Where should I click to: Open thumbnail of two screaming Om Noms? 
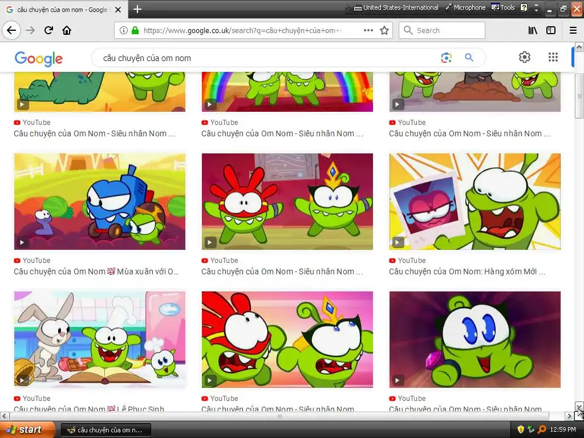[x=287, y=339]
